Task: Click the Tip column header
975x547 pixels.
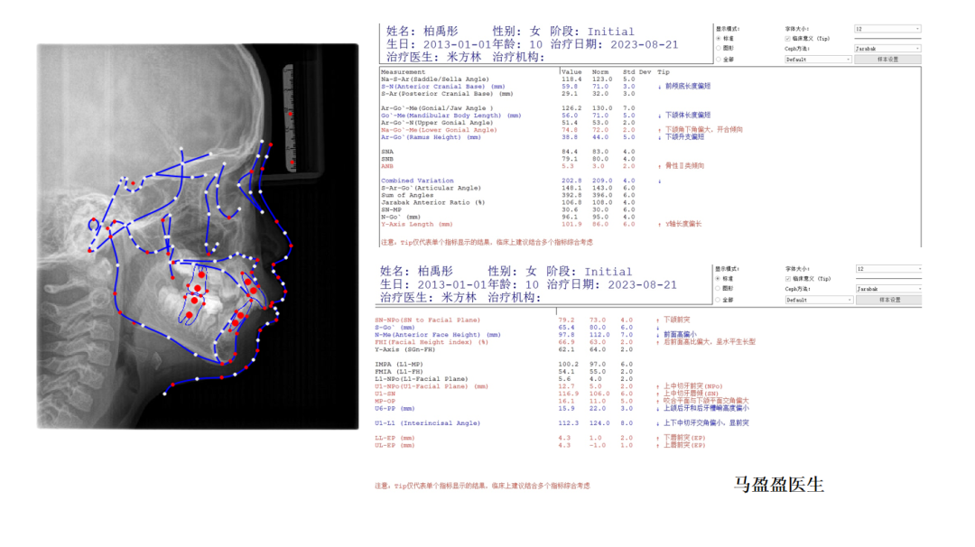Action: [x=664, y=72]
